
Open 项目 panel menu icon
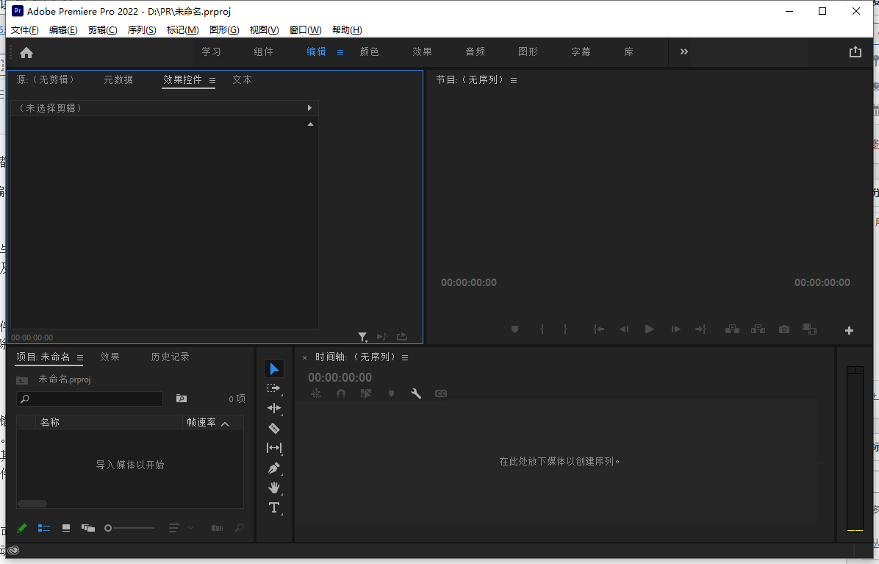(80, 357)
